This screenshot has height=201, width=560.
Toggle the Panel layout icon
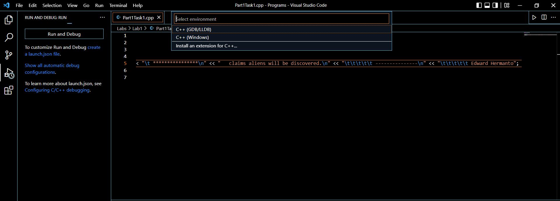[x=487, y=5]
